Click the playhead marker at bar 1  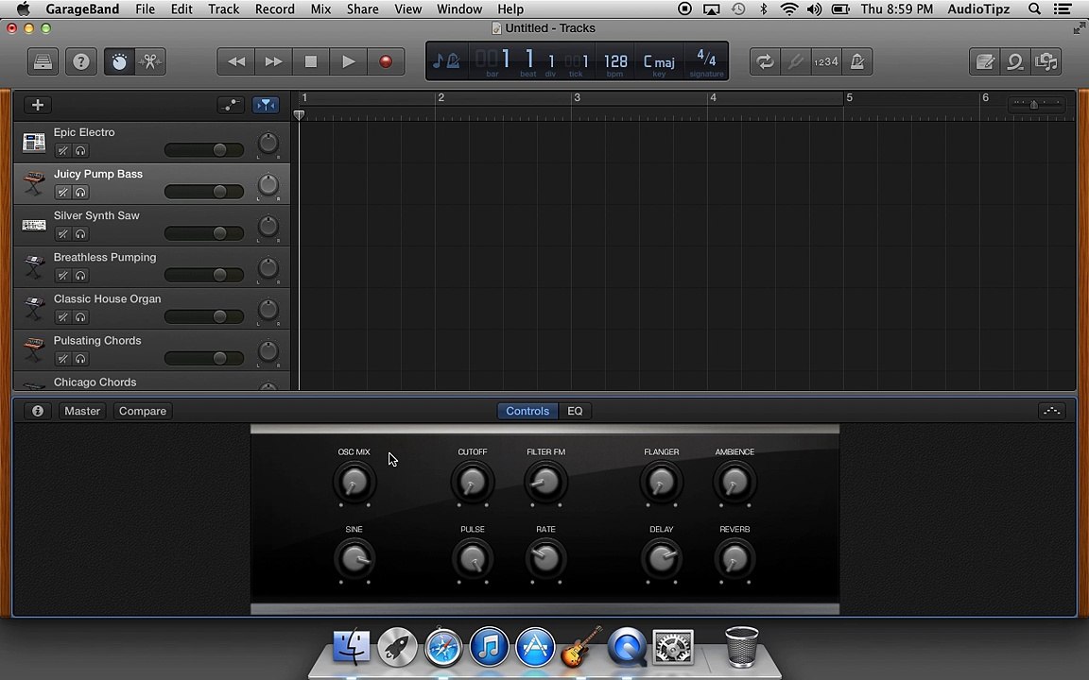pyautogui.click(x=299, y=115)
